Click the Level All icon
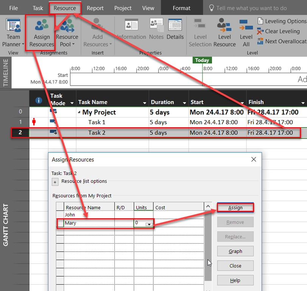Screen dimensions: 307x291 [246, 33]
